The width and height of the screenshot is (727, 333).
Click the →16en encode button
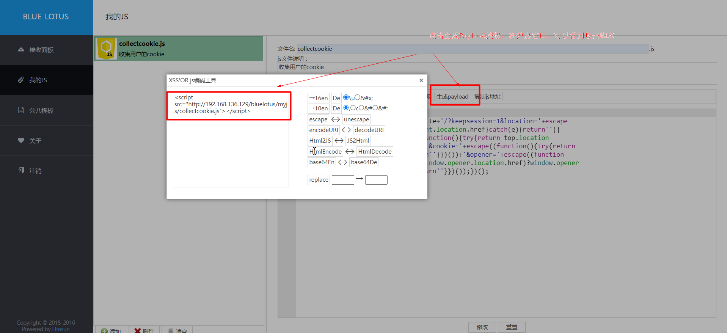coord(319,98)
